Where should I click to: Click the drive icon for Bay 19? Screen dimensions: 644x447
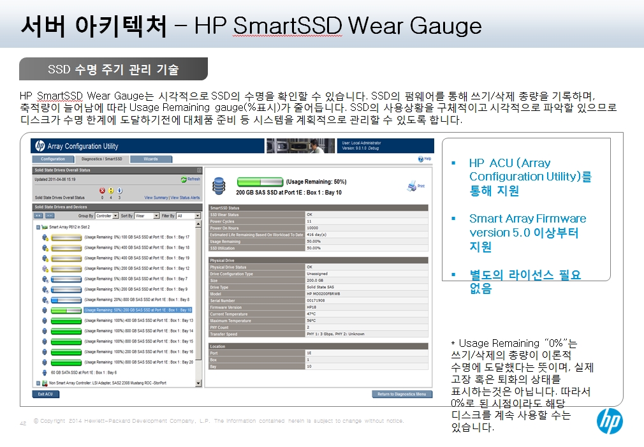coord(45,258)
